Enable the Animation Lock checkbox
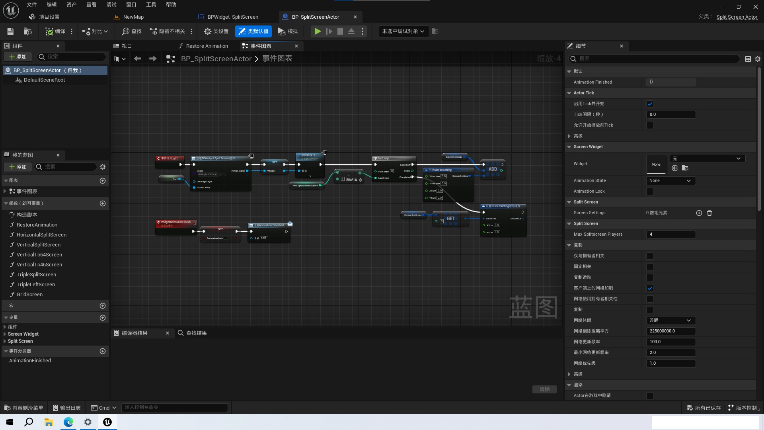The image size is (764, 430). click(x=650, y=192)
